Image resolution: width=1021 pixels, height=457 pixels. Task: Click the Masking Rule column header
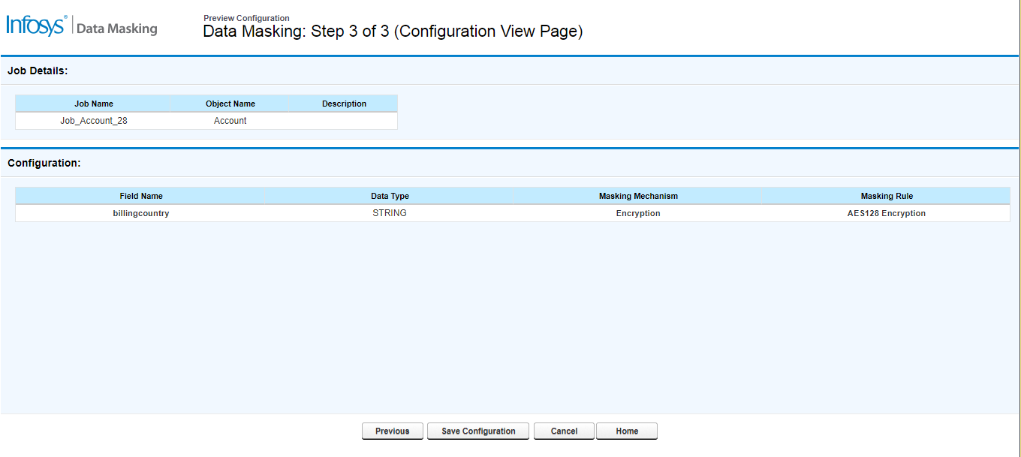[x=887, y=196]
